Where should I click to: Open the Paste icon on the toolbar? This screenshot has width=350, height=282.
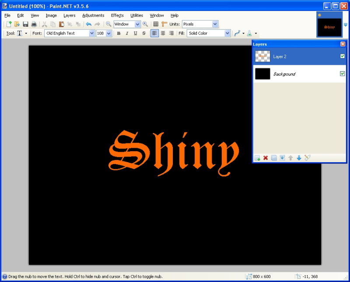tap(62, 24)
